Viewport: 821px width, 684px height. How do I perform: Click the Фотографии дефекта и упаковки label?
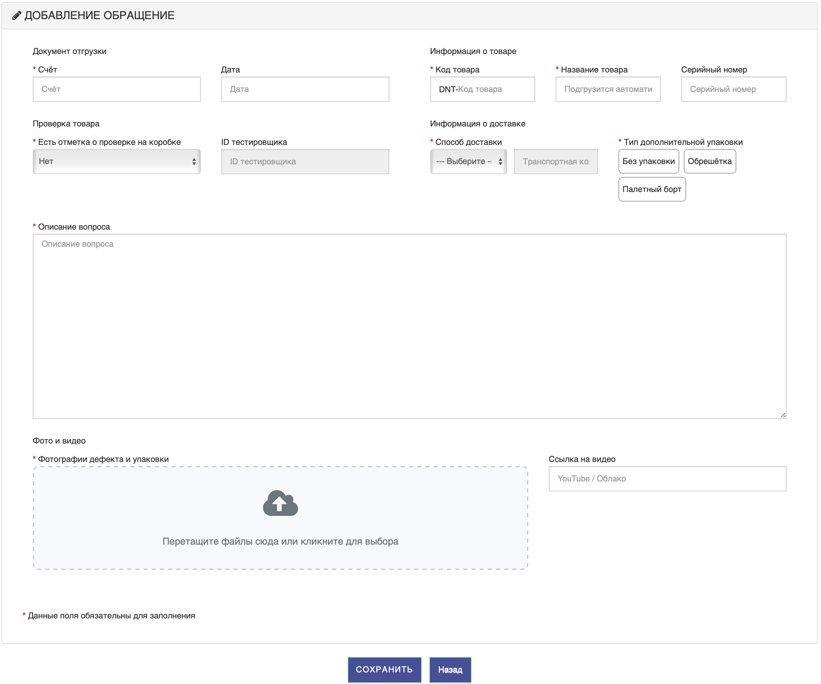click(103, 459)
